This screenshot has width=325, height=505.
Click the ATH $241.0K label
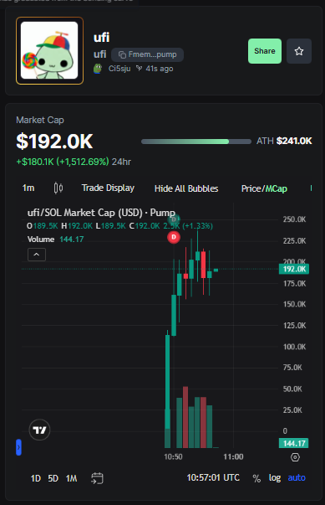pyautogui.click(x=284, y=141)
